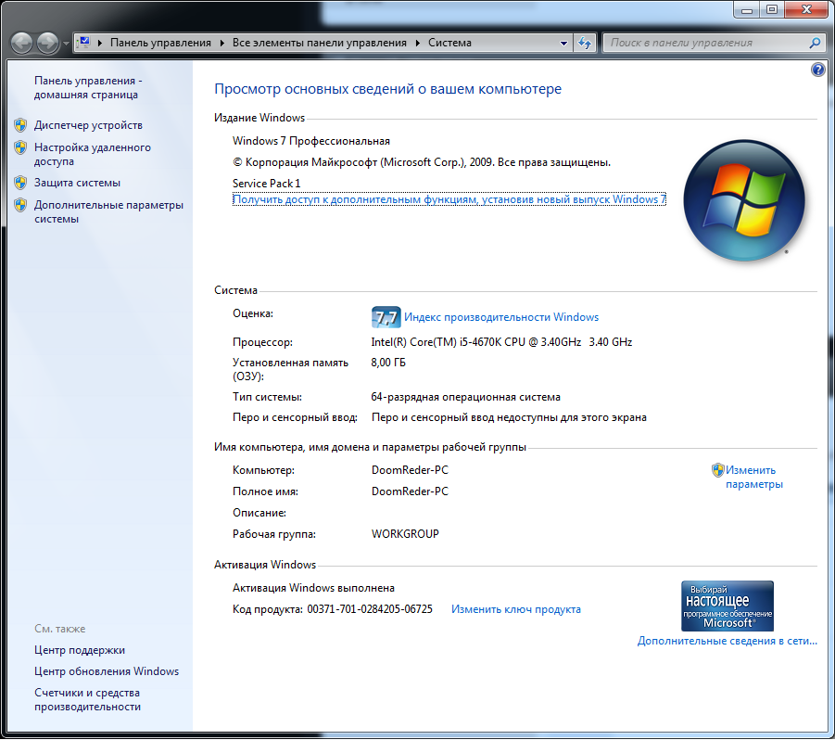835x740 pixels.
Task: Click "64-разрядная операционная система" text
Action: click(465, 397)
